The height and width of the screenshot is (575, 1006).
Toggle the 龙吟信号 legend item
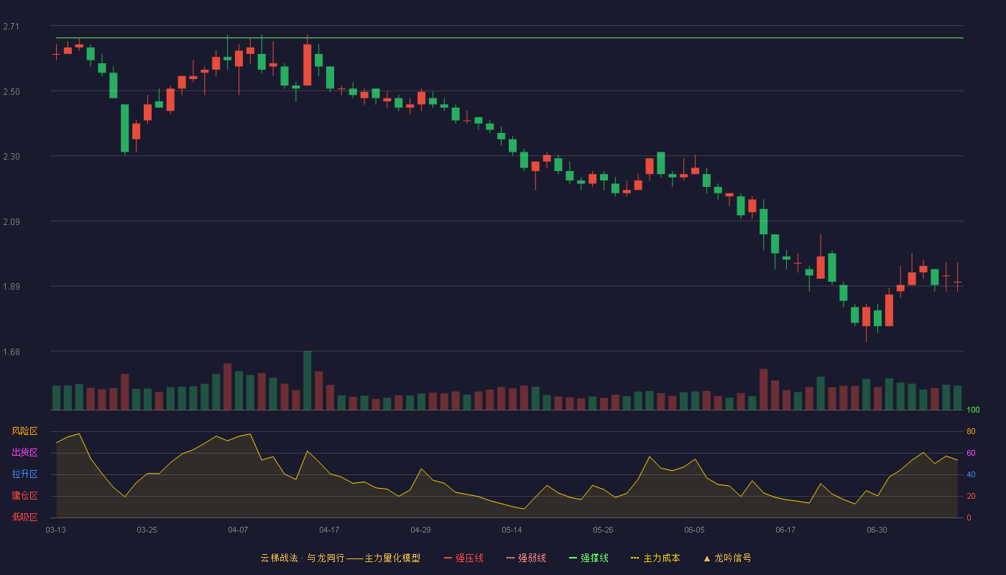click(x=726, y=558)
